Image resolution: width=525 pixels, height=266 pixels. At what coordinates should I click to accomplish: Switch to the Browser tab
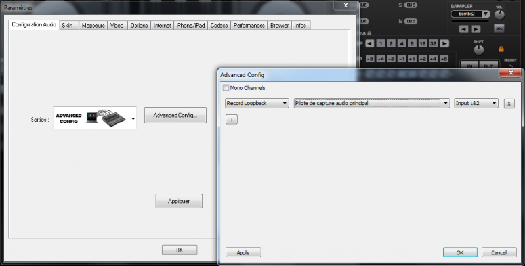point(280,25)
